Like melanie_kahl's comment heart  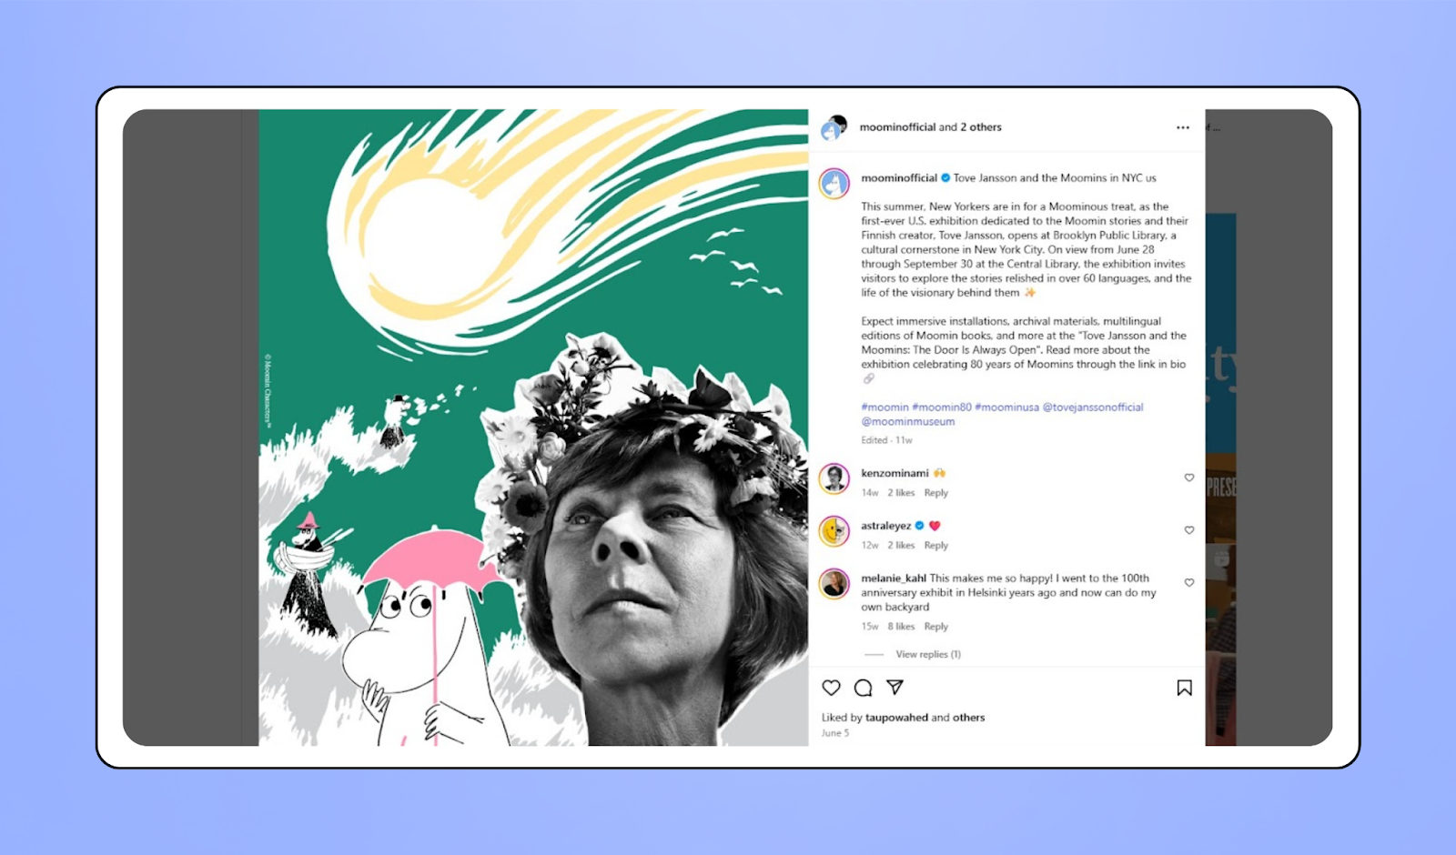click(x=1188, y=583)
